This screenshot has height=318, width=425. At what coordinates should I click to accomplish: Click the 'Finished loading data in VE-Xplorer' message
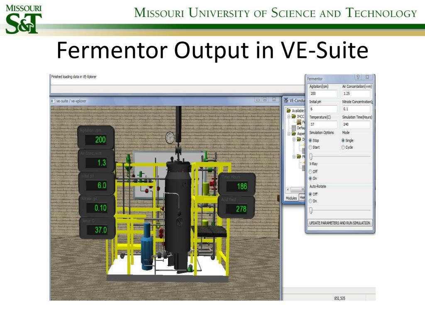coord(74,77)
